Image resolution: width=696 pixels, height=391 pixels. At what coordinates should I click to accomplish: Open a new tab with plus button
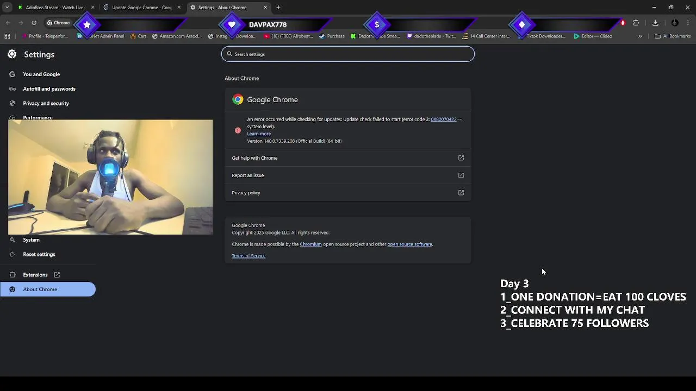(x=278, y=7)
